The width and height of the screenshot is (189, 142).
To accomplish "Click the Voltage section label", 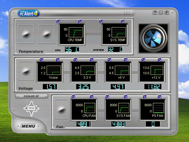I will point(26,88).
